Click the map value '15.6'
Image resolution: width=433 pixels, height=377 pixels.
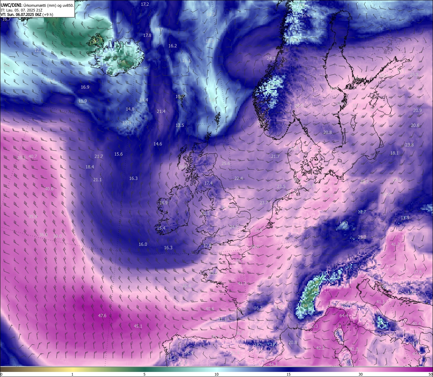[118, 154]
